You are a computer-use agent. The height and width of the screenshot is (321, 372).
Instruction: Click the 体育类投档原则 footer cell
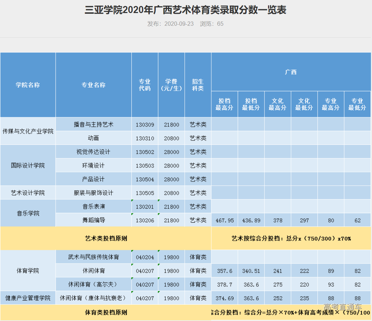pyautogui.click(x=105, y=313)
